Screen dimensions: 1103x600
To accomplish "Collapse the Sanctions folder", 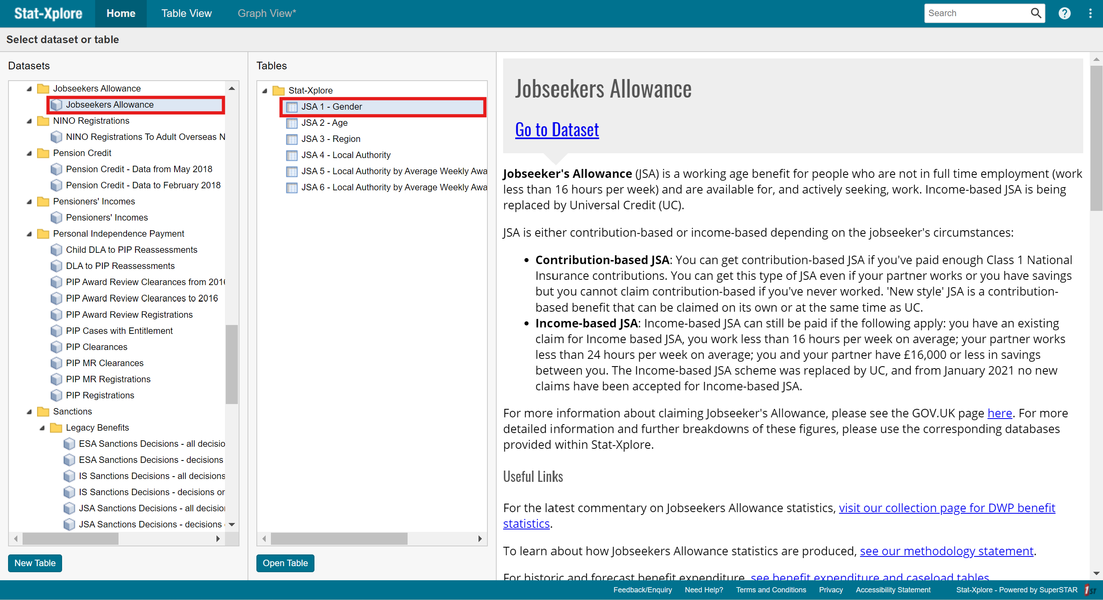I will click(29, 412).
